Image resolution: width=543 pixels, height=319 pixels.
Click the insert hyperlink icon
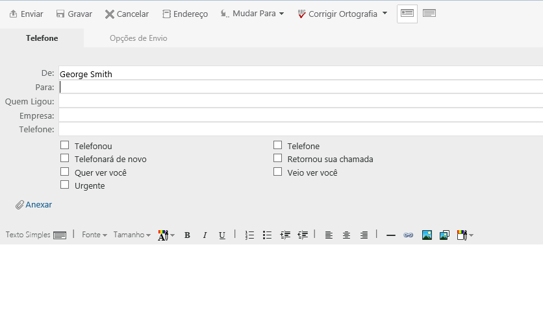pos(409,235)
